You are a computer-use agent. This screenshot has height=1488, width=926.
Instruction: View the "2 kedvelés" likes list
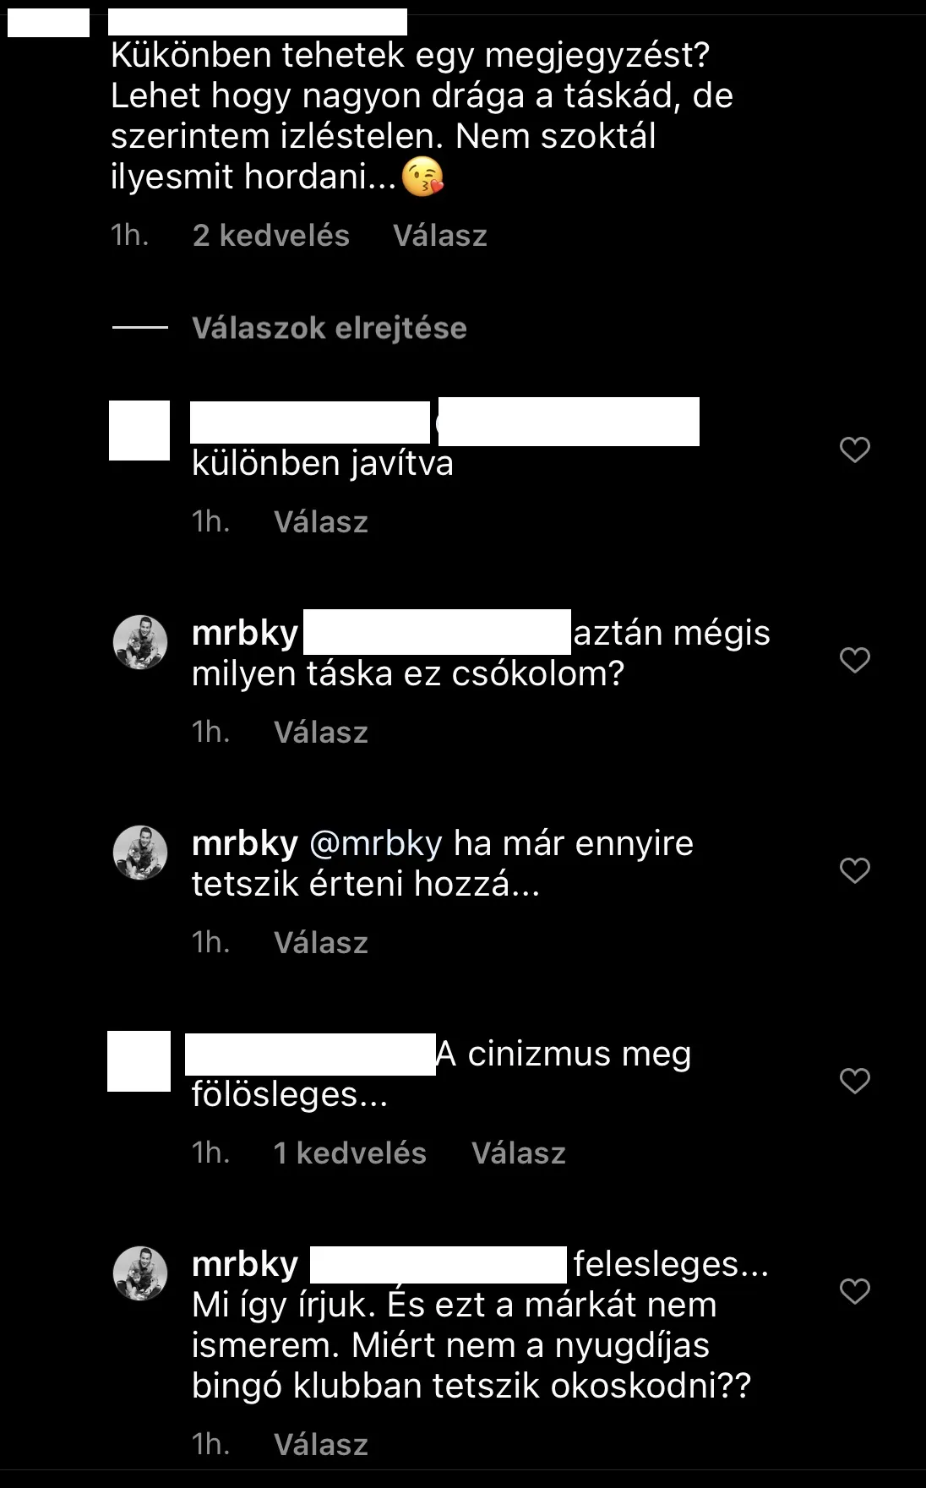coord(271,236)
